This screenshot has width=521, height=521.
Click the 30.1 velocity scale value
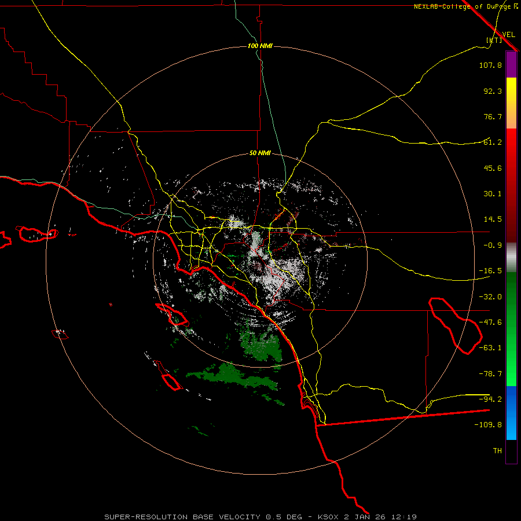click(493, 194)
